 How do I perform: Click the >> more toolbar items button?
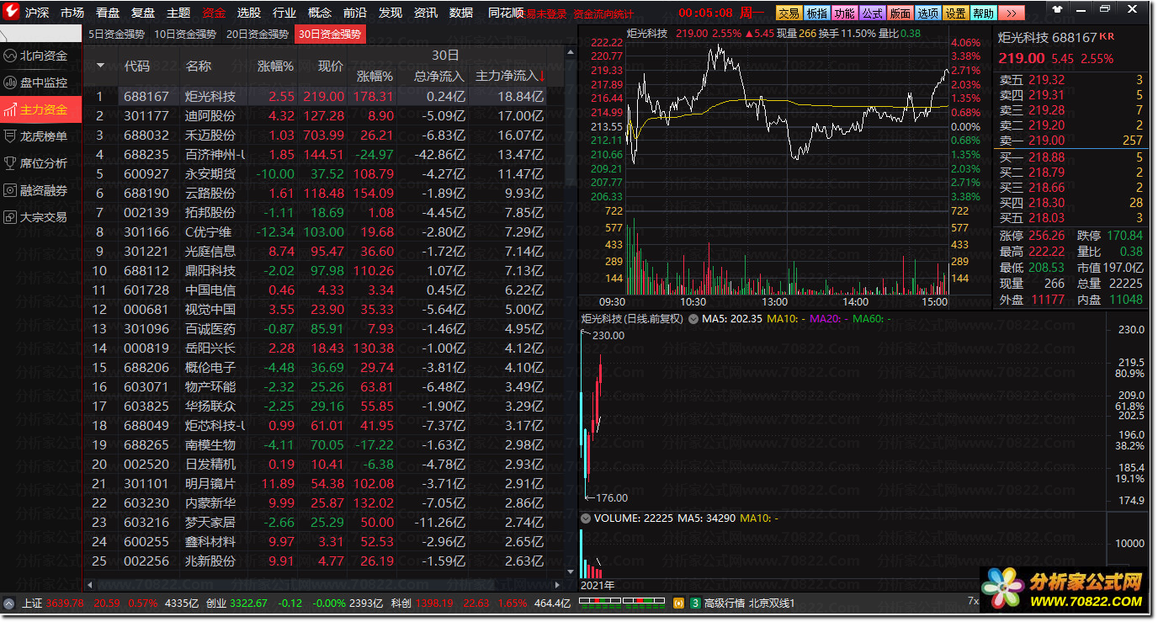(x=1012, y=13)
